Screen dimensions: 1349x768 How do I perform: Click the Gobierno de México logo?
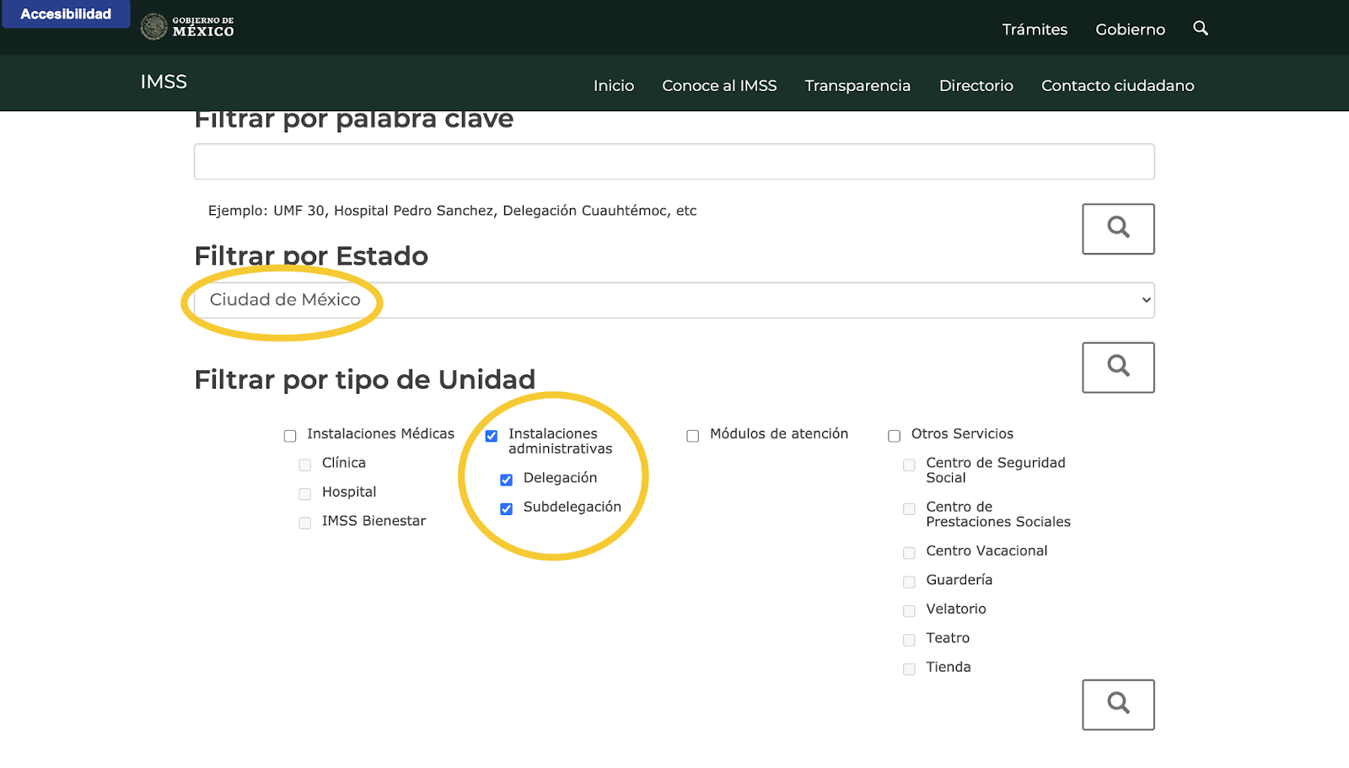(187, 27)
